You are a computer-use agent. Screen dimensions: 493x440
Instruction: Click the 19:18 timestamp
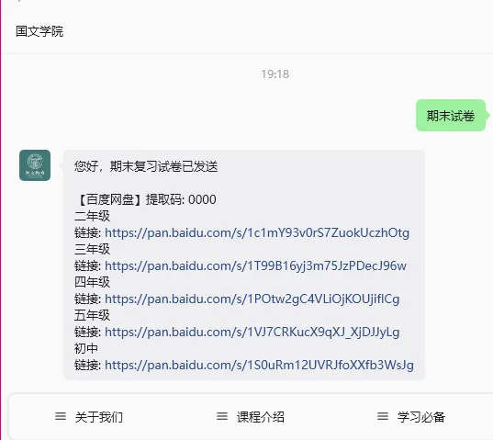(x=275, y=74)
